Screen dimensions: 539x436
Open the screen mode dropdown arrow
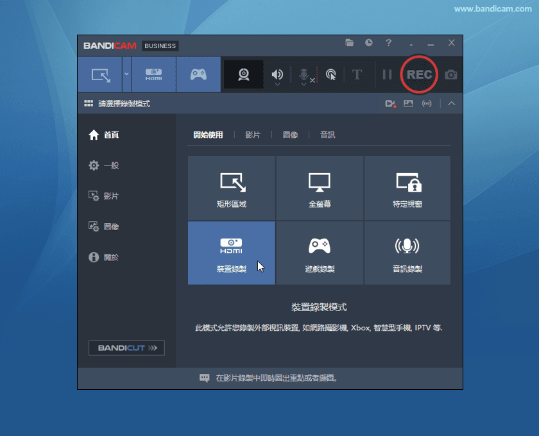[x=126, y=74]
